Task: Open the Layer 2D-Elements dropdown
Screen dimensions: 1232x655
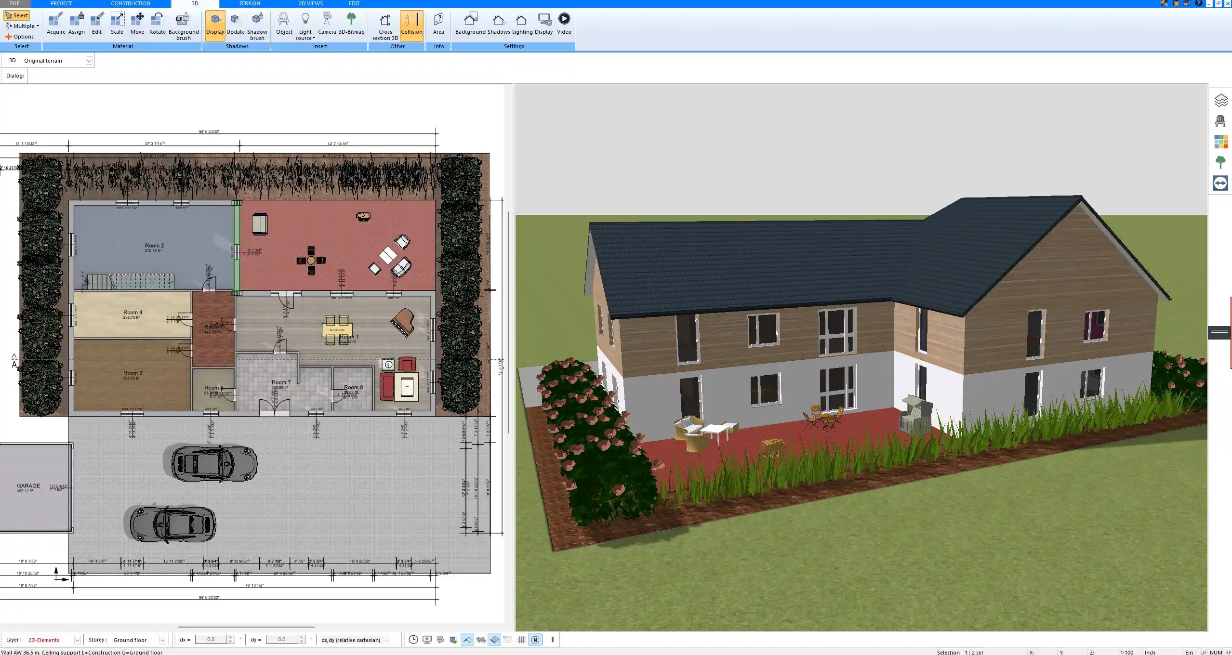Action: 77,640
